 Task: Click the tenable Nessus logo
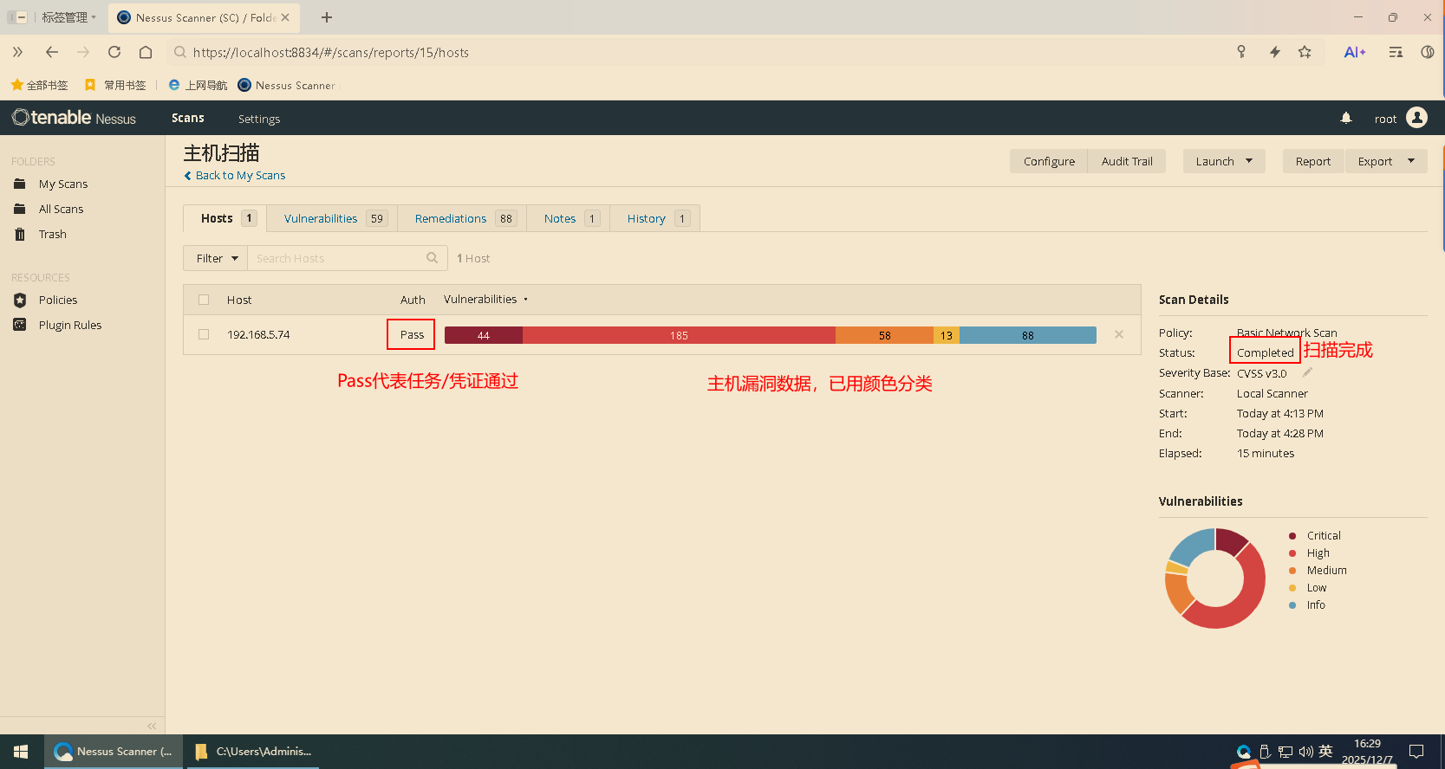(x=75, y=118)
